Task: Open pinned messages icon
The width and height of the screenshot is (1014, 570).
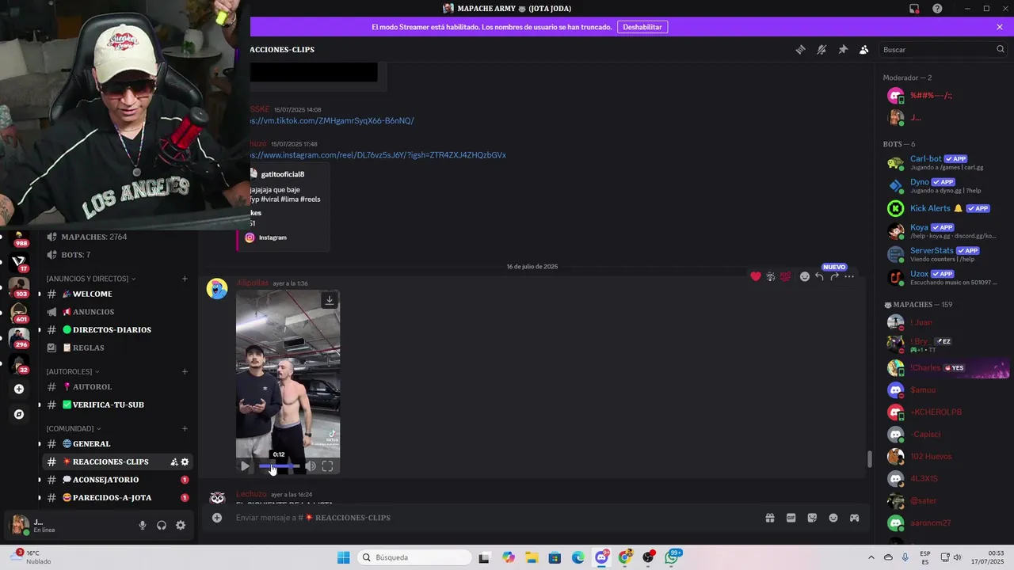Action: pos(843,49)
